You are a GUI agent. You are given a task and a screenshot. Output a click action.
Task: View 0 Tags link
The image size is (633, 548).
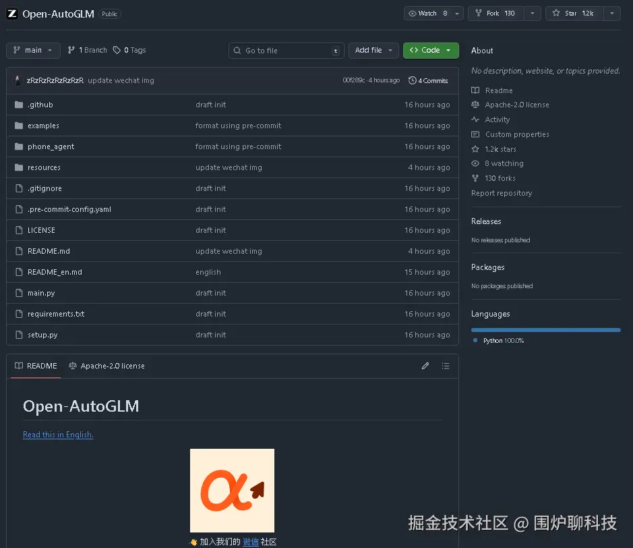pyautogui.click(x=129, y=50)
